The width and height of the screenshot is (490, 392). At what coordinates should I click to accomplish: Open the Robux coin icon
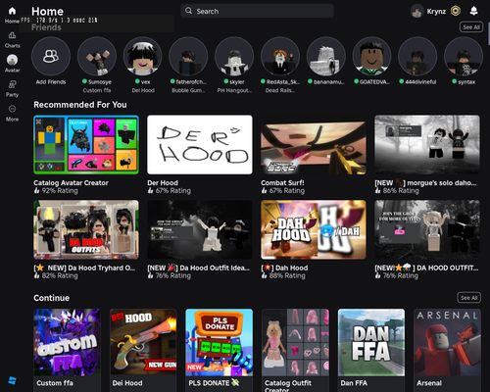click(456, 11)
